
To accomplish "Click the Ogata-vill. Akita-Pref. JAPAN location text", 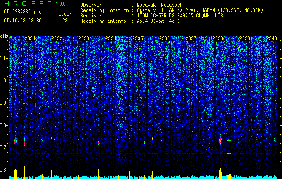I will point(200,10).
